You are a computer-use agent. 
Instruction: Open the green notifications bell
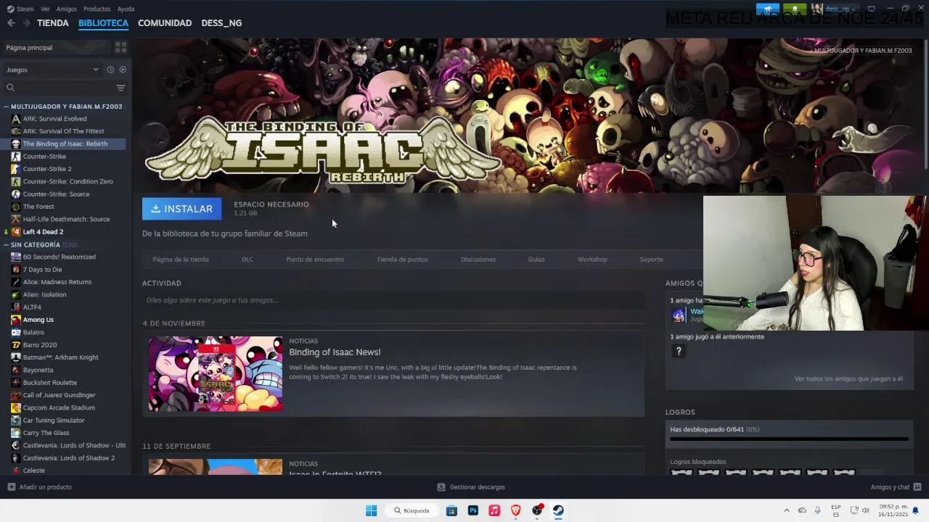click(x=795, y=9)
